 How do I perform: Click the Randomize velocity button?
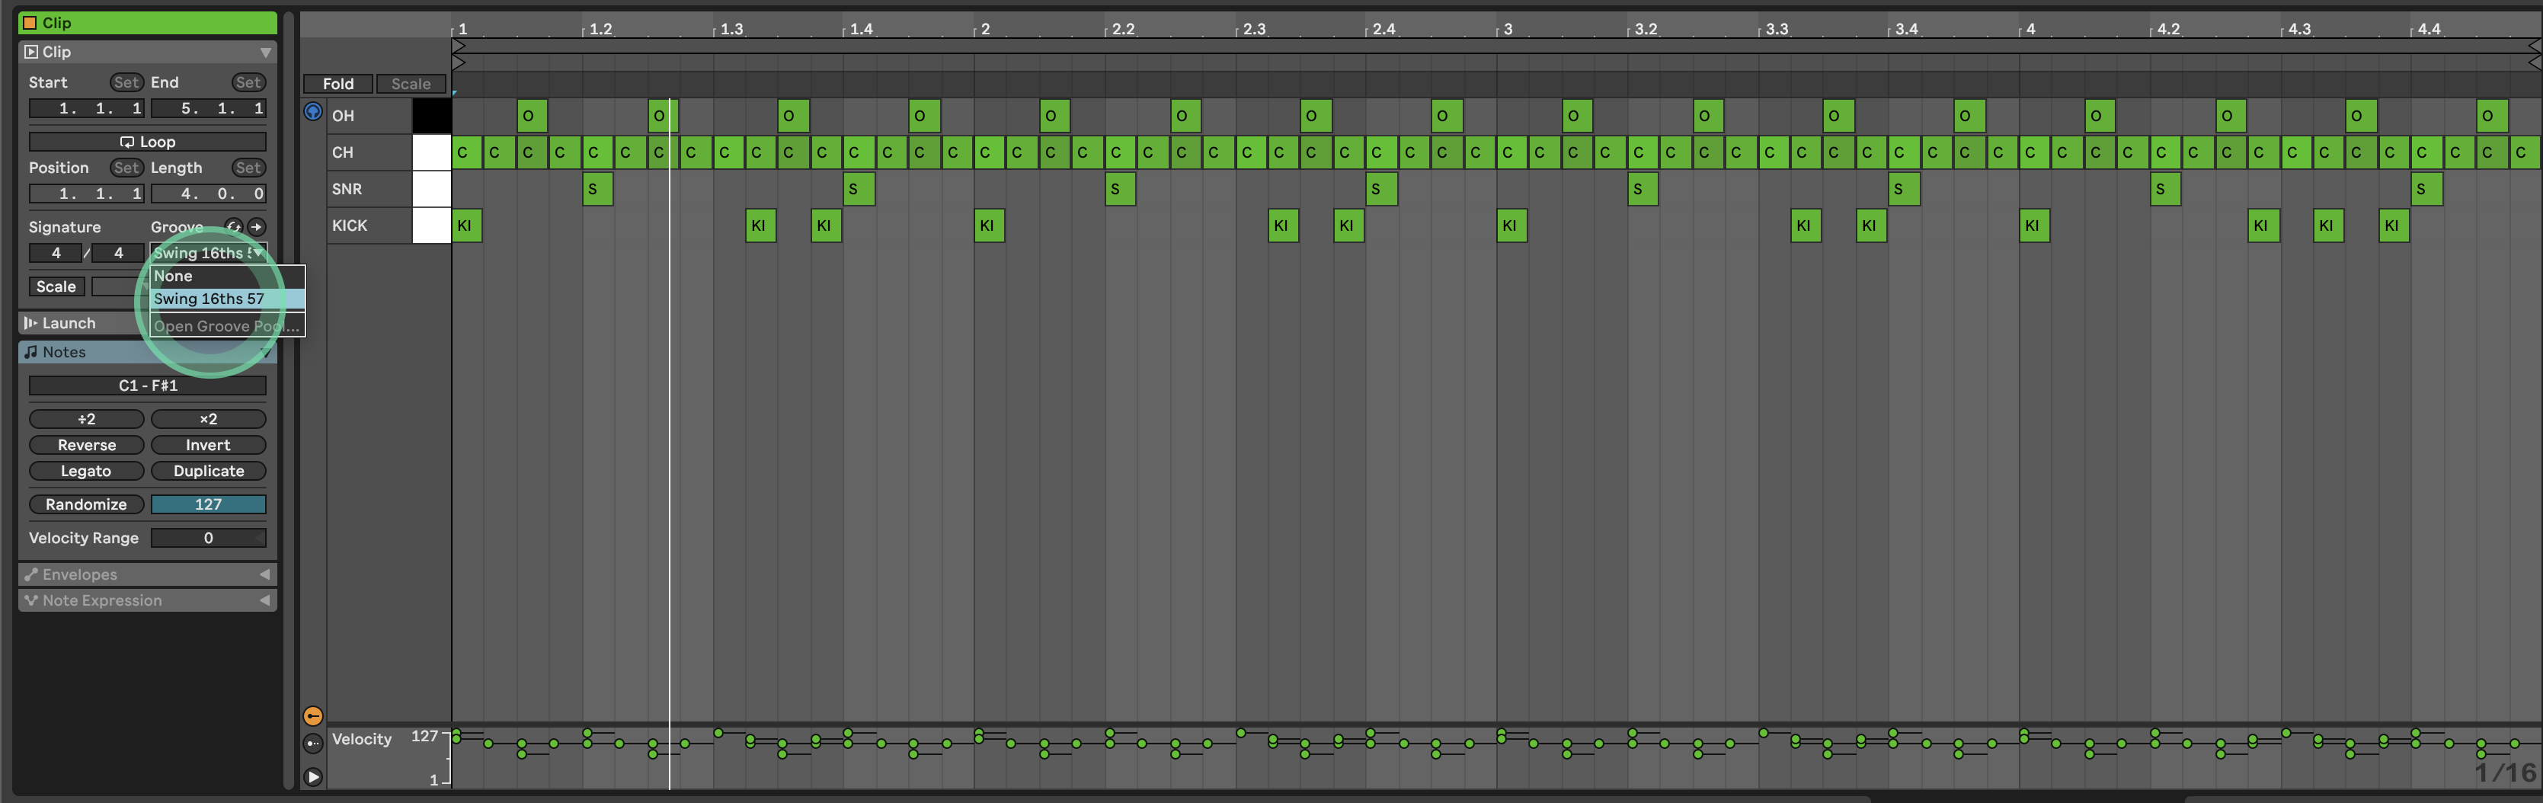click(x=87, y=504)
